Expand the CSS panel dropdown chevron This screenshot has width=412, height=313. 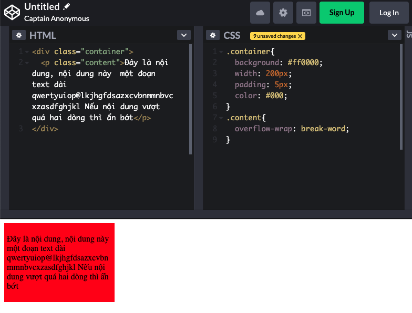pos(395,35)
